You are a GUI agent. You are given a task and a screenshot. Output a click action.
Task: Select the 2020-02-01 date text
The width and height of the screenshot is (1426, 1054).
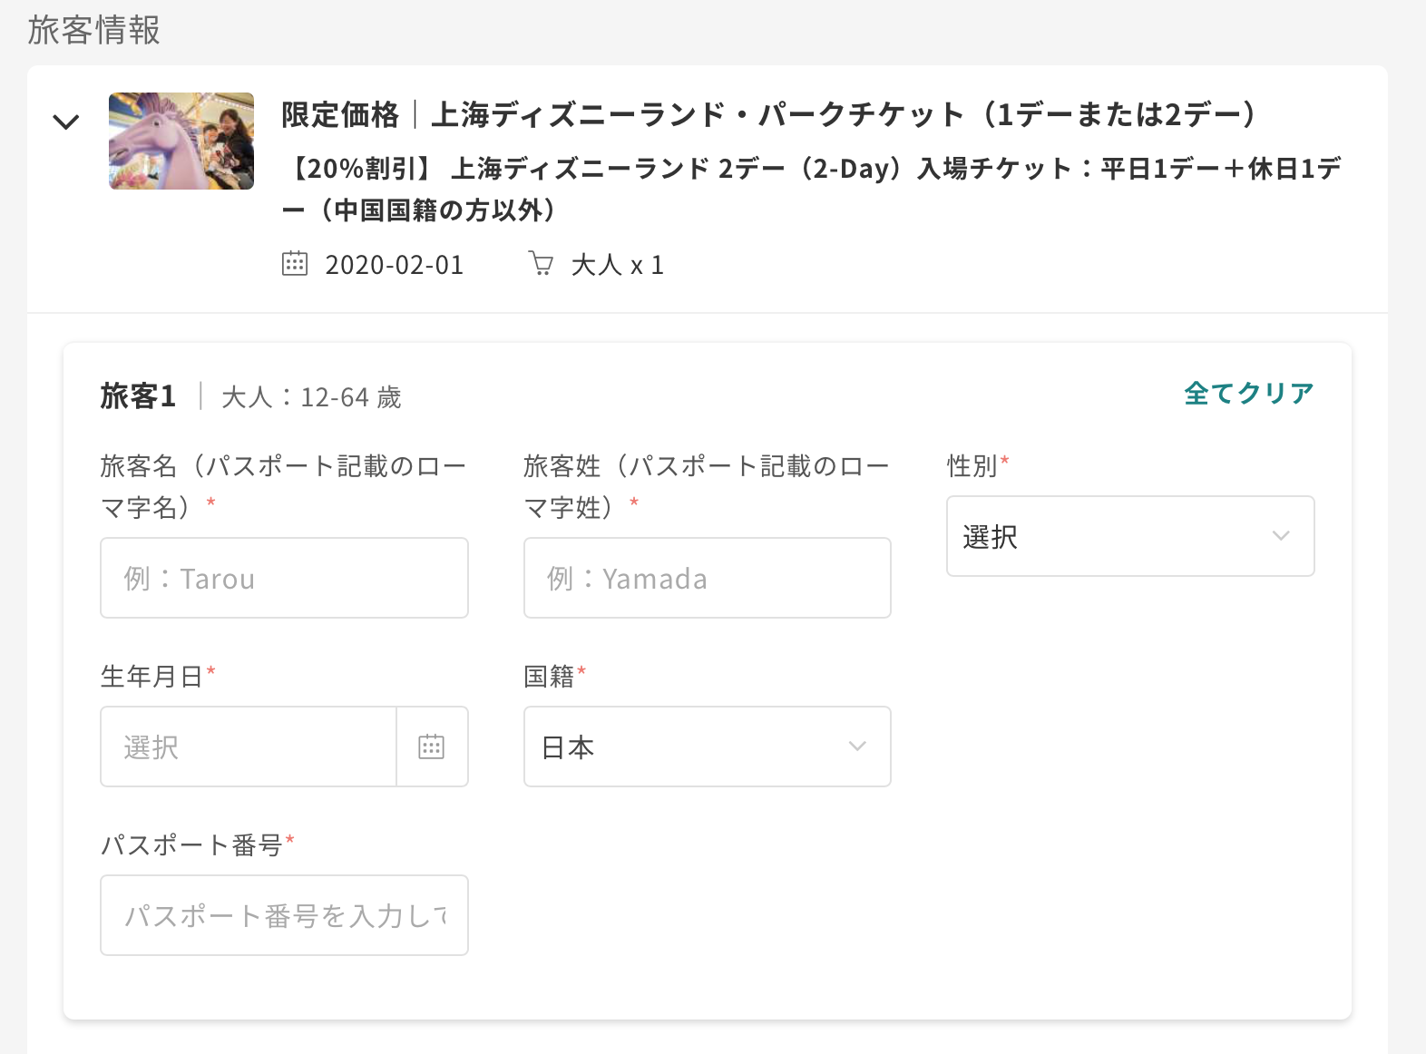coord(395,265)
